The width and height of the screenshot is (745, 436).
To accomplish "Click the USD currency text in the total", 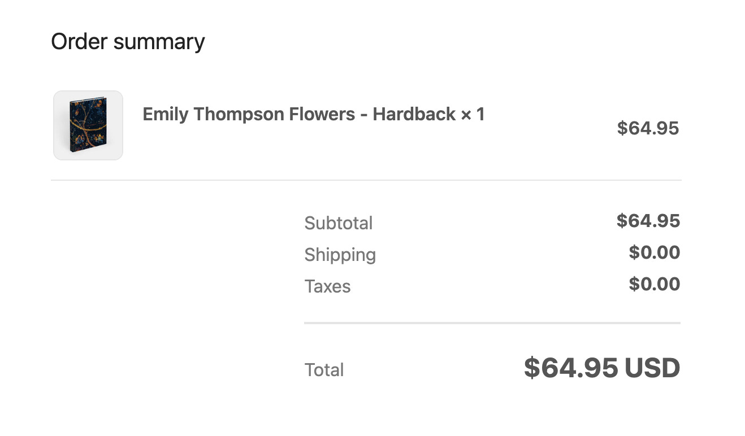I will coord(652,368).
